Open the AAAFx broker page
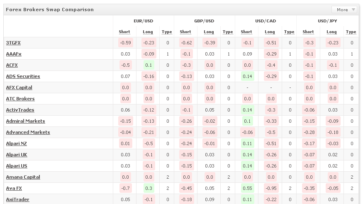The height and width of the screenshot is (204, 363). pyautogui.click(x=14, y=54)
